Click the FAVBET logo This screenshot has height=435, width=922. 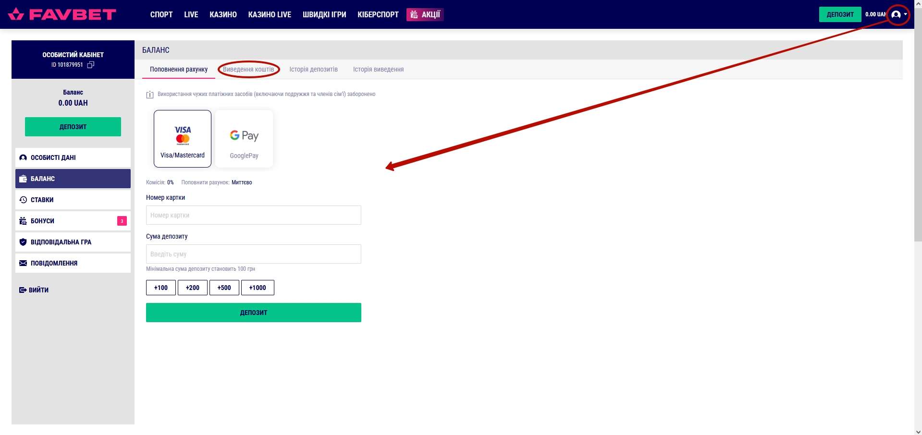click(62, 14)
